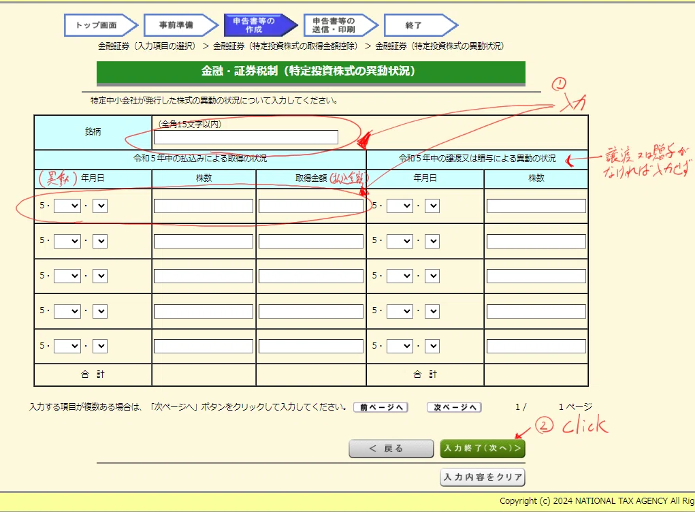Go to the トップ画面 step arrow
Screen dimensions: 695x512
pos(101,25)
